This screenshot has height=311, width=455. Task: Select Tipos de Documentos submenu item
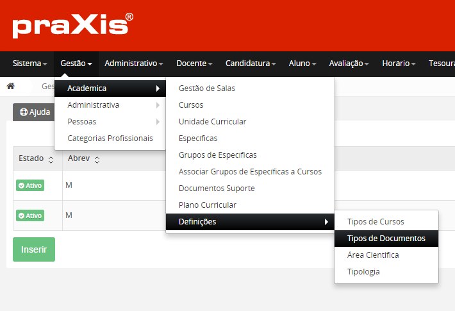click(386, 239)
